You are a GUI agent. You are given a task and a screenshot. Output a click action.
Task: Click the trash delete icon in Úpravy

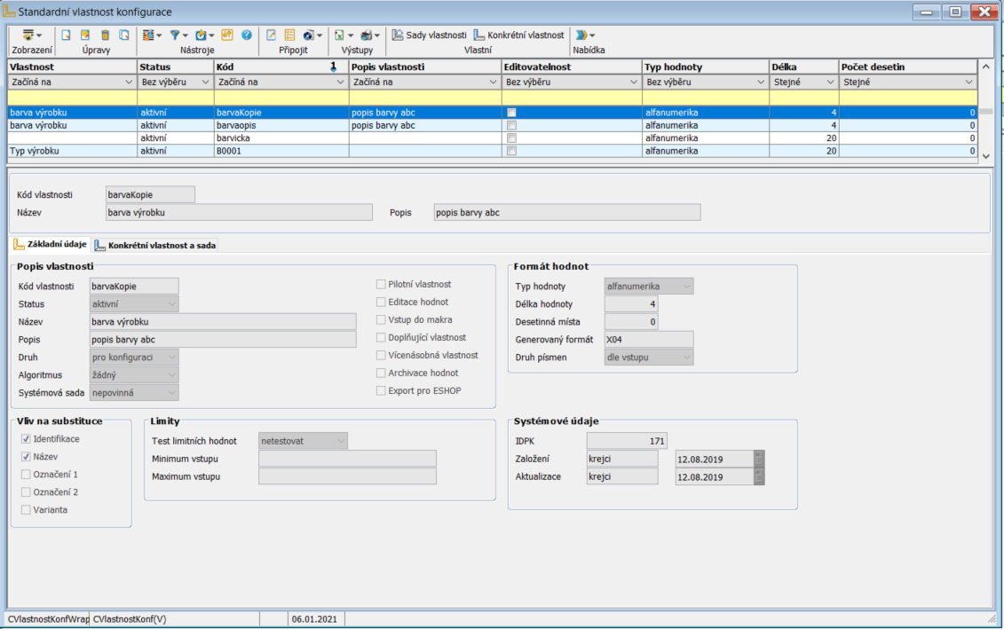click(x=105, y=35)
